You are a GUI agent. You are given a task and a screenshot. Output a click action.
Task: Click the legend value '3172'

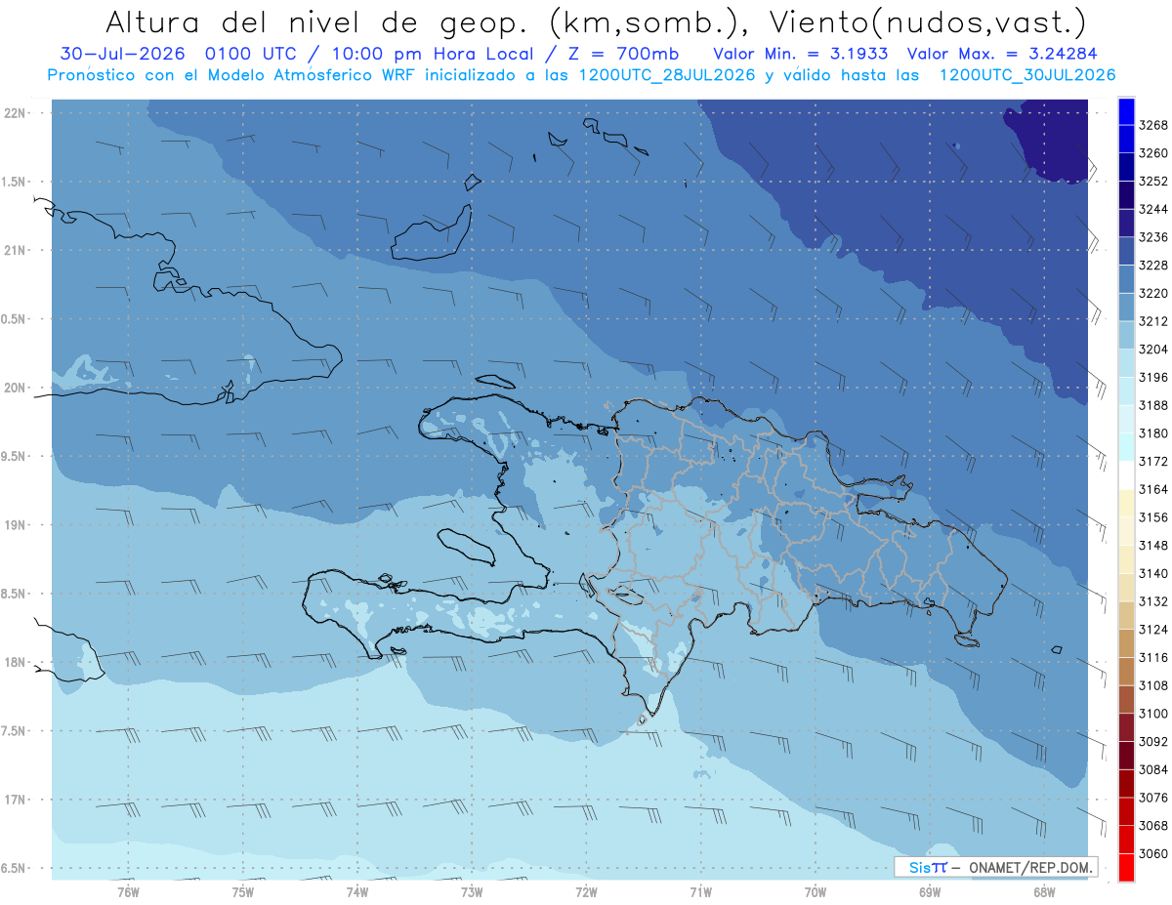1153,462
